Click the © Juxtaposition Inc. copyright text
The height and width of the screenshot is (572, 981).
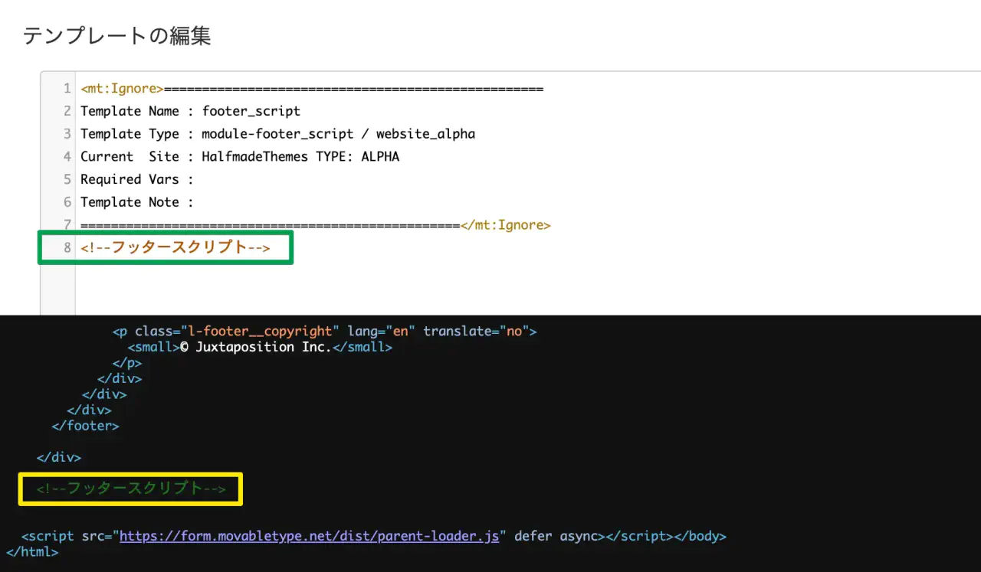[x=255, y=347]
